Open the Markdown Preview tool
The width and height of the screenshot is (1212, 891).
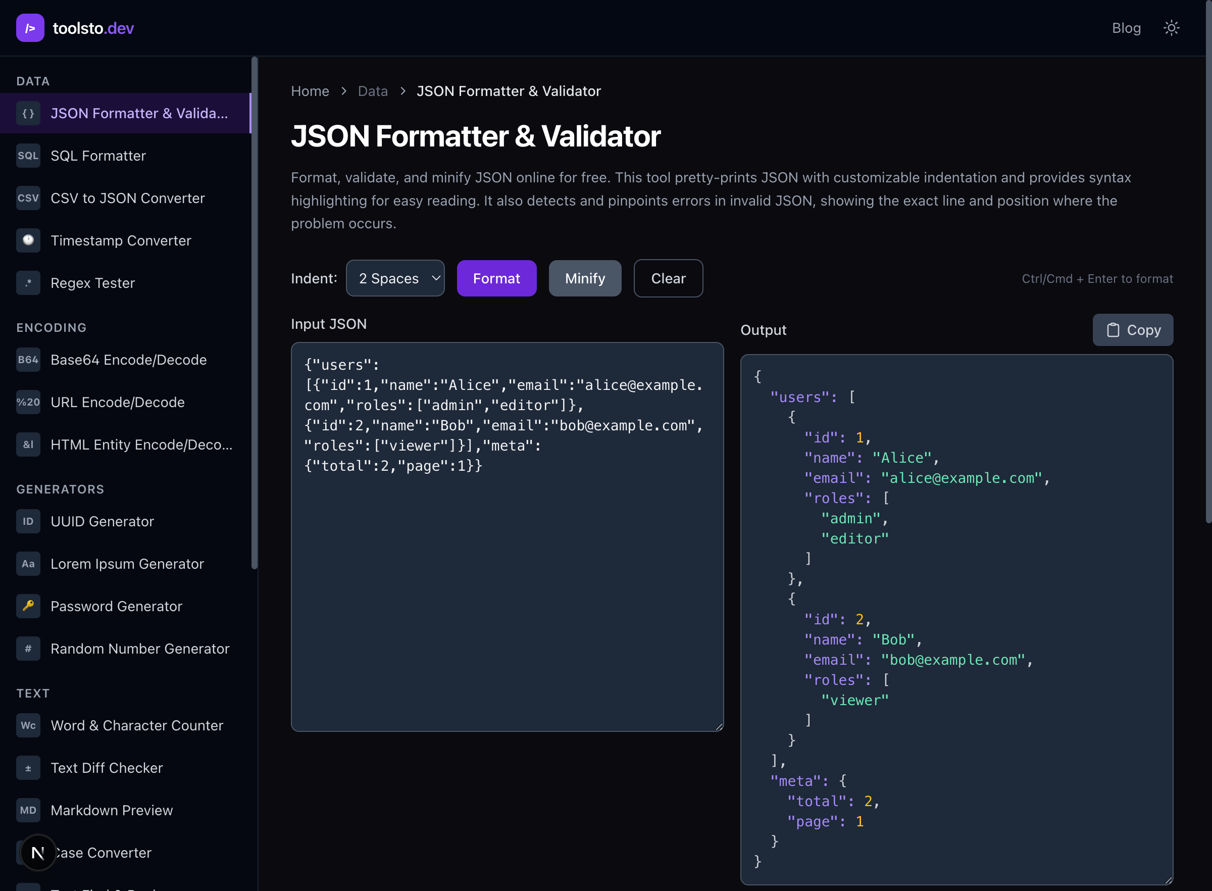click(112, 810)
